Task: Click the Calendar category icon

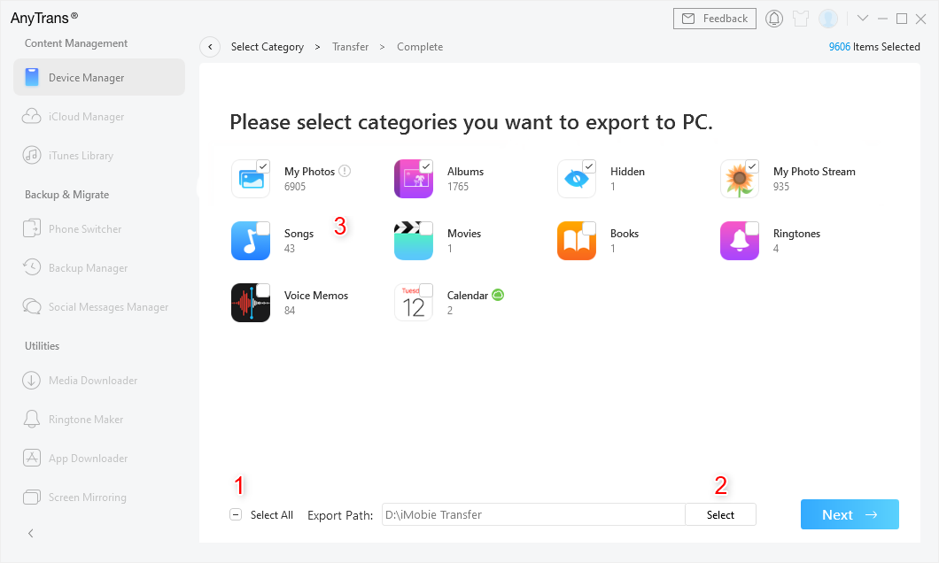Action: [x=414, y=302]
